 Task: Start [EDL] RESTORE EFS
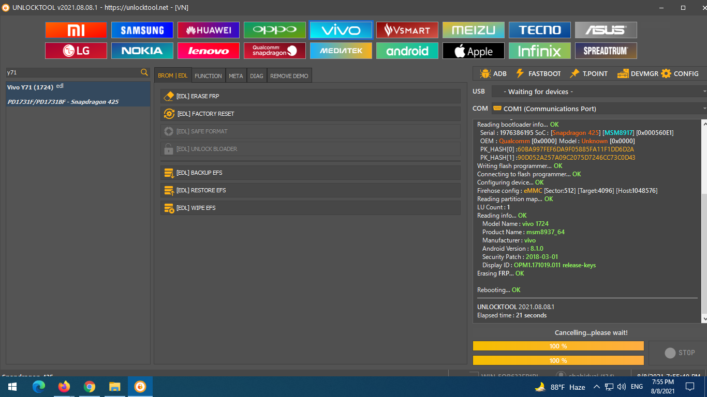coord(311,190)
